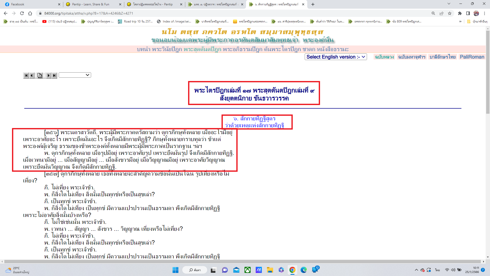Image resolution: width=490 pixels, height=276 pixels.
Task: Open File Explorer from taskbar
Action: point(270,270)
